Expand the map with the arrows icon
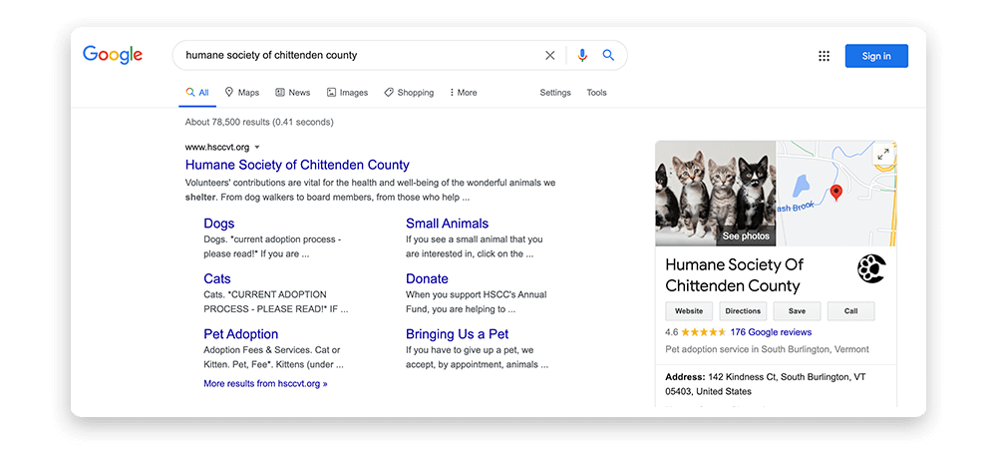 tap(883, 154)
